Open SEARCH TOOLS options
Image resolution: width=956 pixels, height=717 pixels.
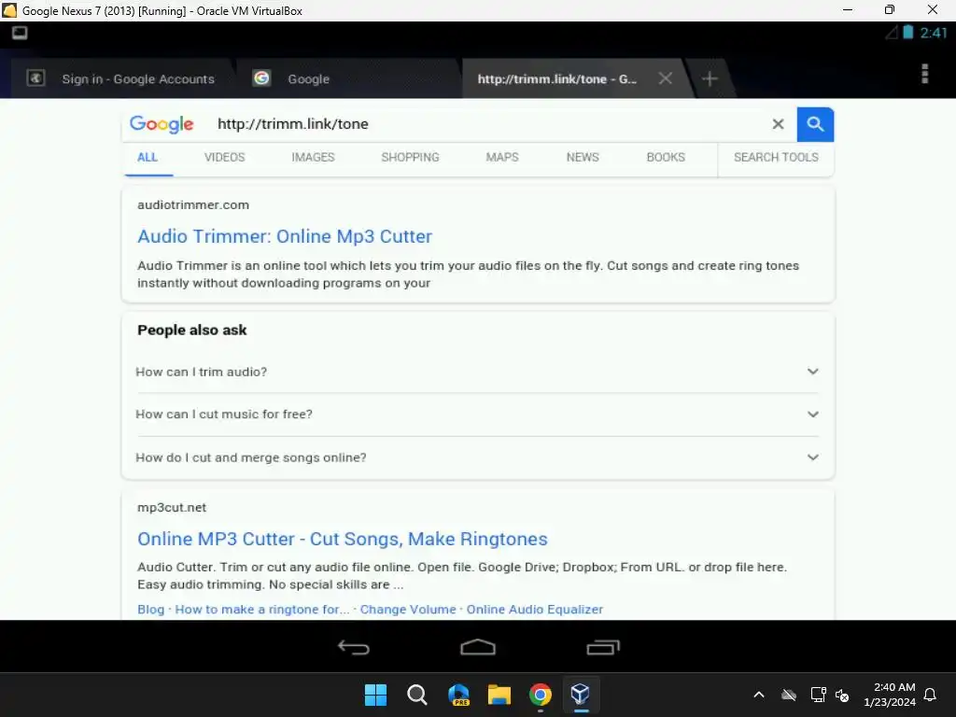pyautogui.click(x=776, y=157)
